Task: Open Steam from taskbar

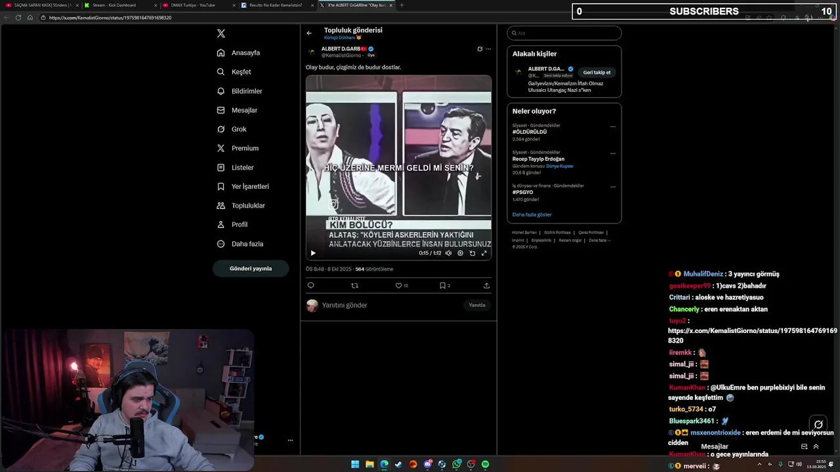Action: [x=398, y=464]
